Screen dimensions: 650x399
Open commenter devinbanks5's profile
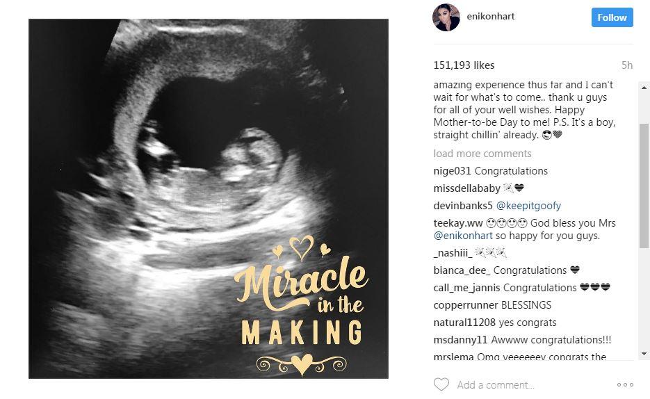[x=463, y=206]
